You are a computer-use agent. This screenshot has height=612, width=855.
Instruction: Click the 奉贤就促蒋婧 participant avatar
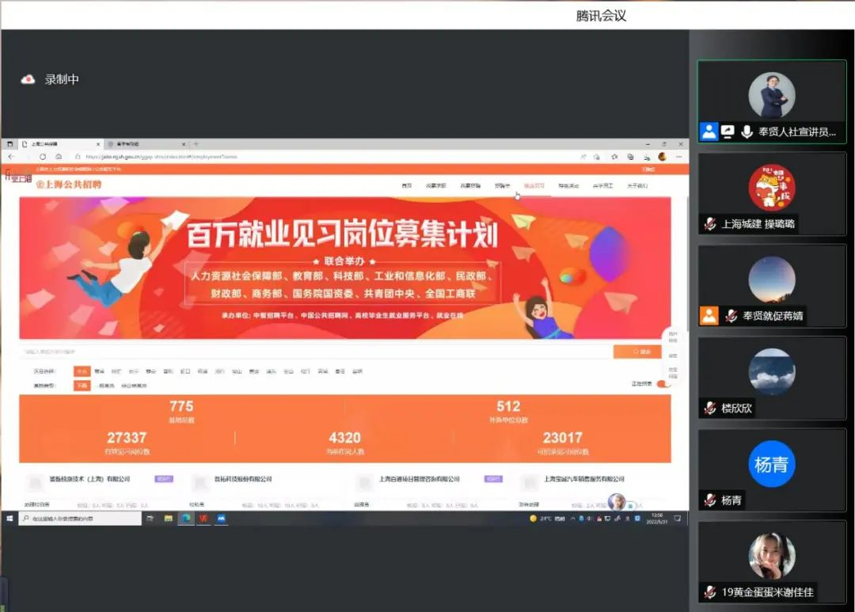coord(772,279)
